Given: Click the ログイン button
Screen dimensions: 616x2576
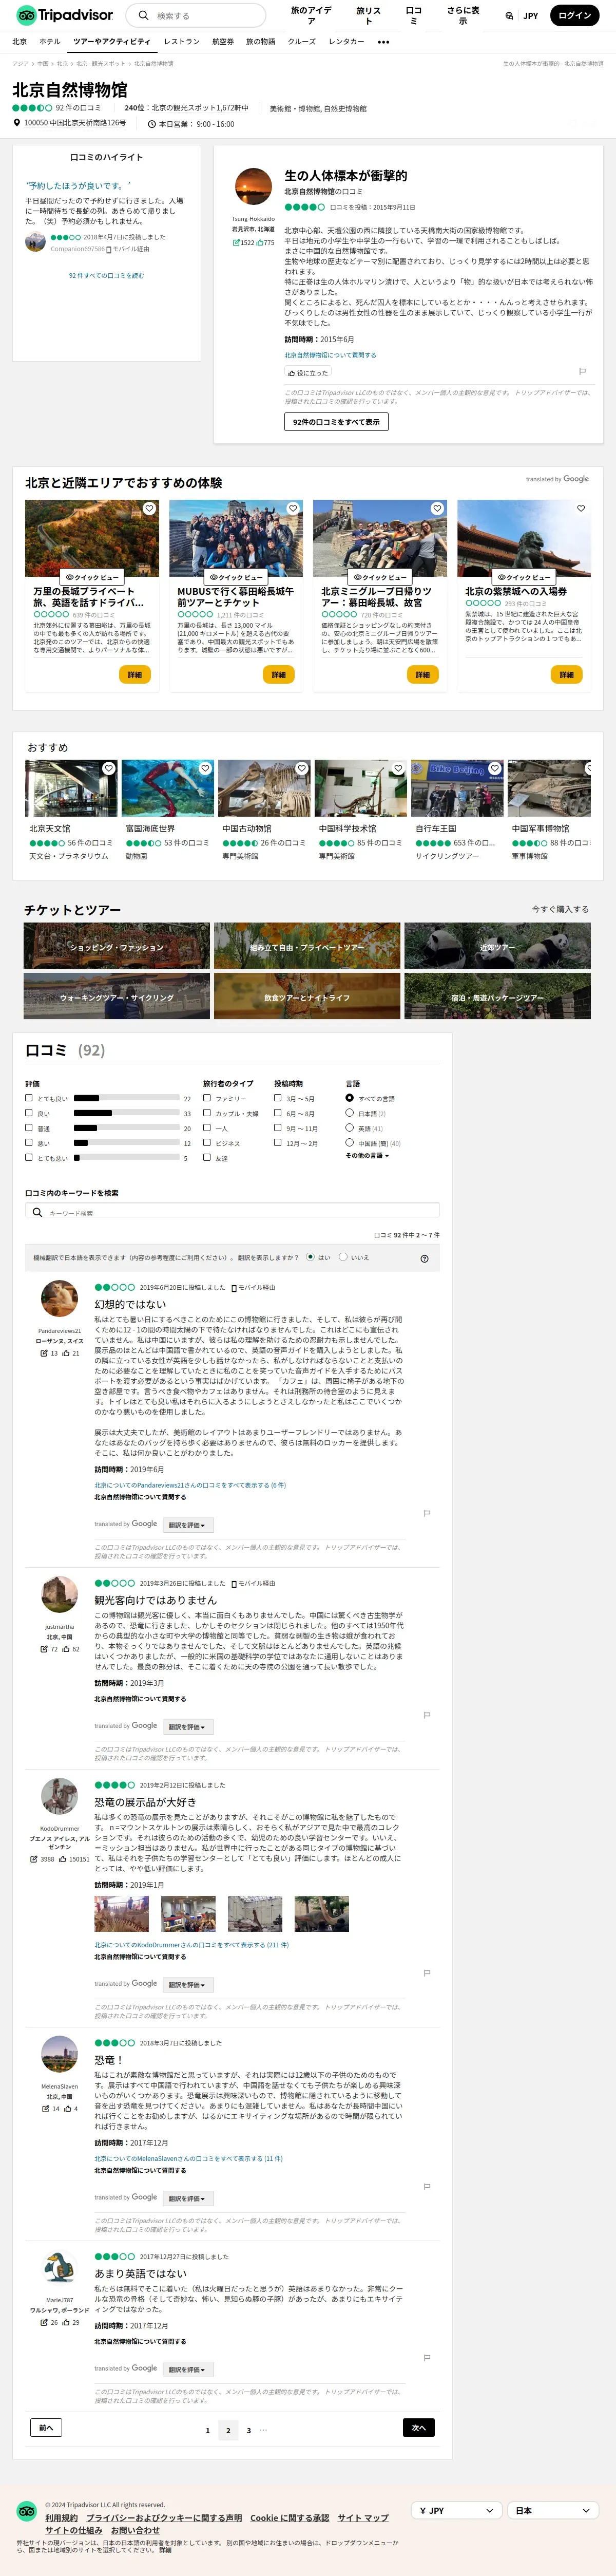Looking at the screenshot, I should 575,16.
